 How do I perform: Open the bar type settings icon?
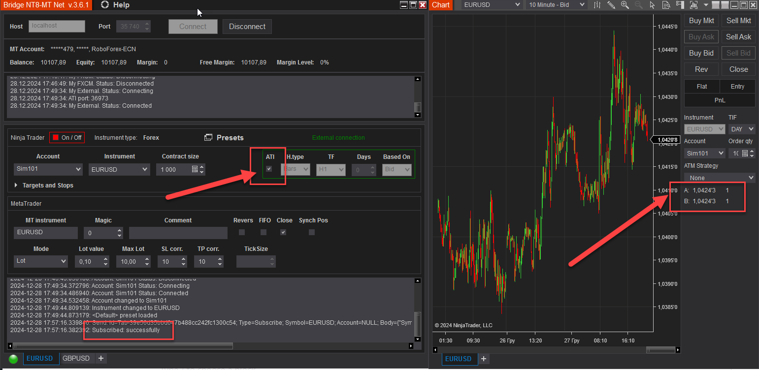pos(597,5)
